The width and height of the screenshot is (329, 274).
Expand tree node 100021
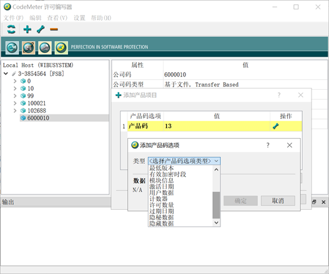coord(15,103)
